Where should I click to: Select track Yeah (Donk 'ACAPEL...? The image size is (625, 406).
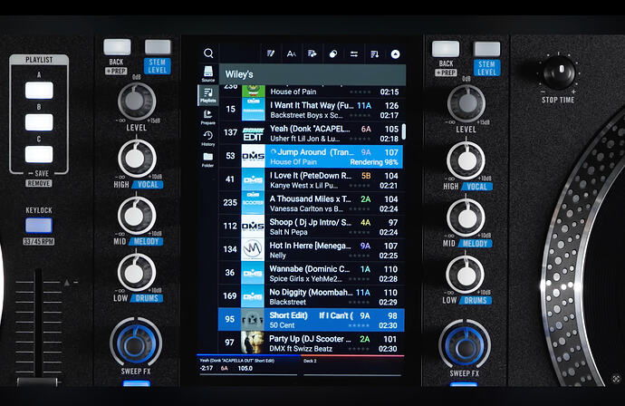[312, 133]
